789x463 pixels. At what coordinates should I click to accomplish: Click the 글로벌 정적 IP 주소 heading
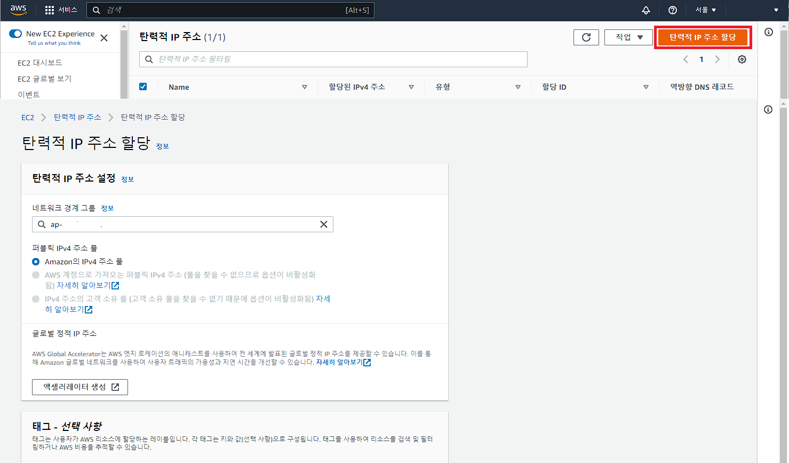point(65,334)
